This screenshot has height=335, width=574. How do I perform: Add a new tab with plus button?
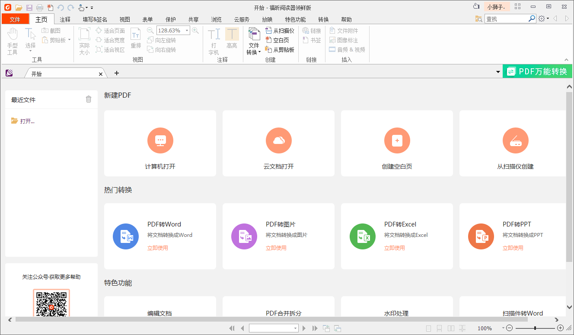click(117, 73)
